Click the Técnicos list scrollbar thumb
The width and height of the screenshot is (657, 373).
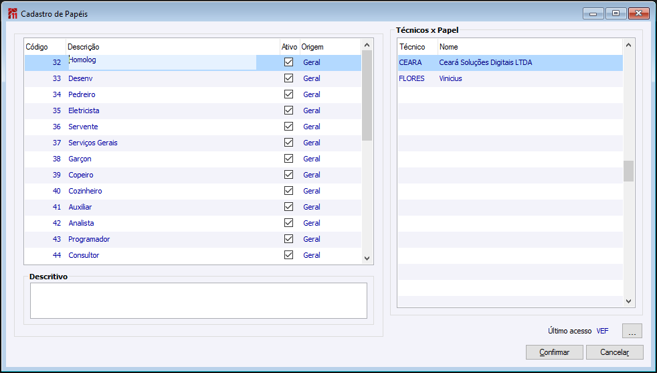point(628,171)
